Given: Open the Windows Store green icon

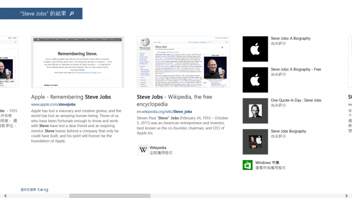Looking at the screenshot, I should click(x=248, y=165).
